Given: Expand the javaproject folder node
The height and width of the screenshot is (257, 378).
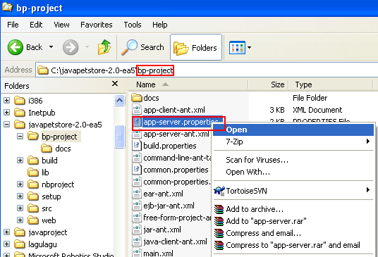Looking at the screenshot, I should pyautogui.click(x=7, y=232).
